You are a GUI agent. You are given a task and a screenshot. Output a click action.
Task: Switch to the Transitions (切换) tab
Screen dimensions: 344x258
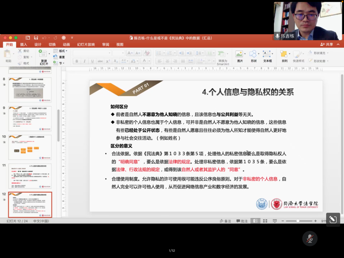pyautogui.click(x=52, y=44)
